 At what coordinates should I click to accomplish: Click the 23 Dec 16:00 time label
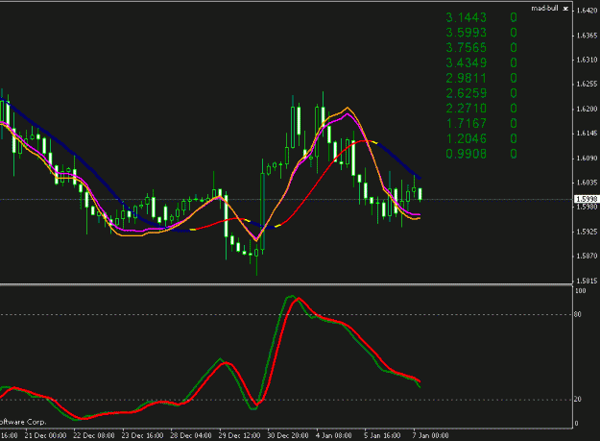[x=142, y=435]
